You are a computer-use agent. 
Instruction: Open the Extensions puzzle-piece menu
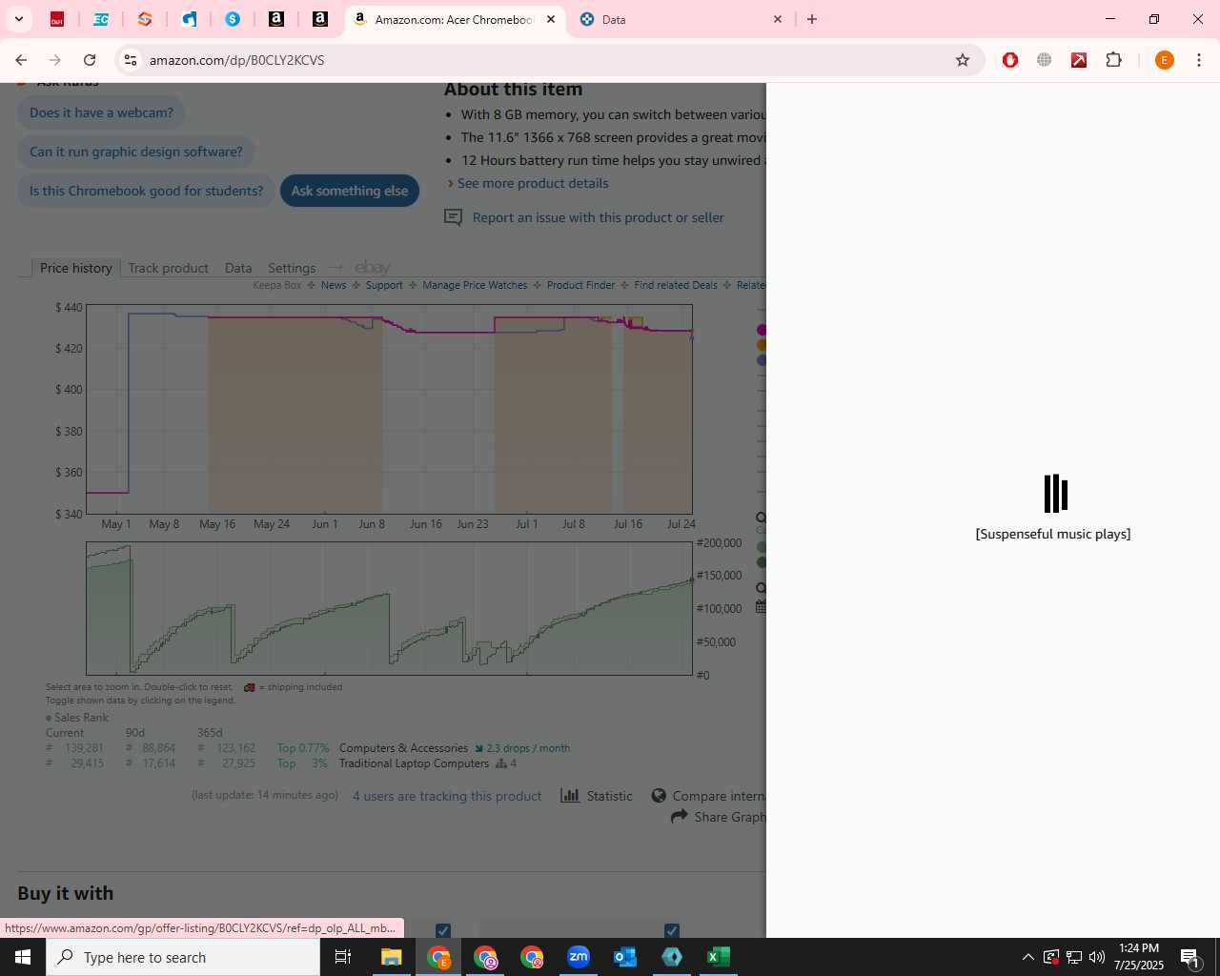[1113, 60]
